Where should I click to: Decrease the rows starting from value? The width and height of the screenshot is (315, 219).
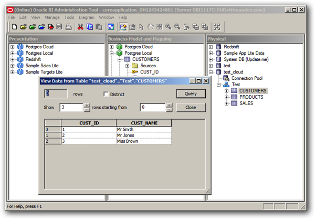170,110
